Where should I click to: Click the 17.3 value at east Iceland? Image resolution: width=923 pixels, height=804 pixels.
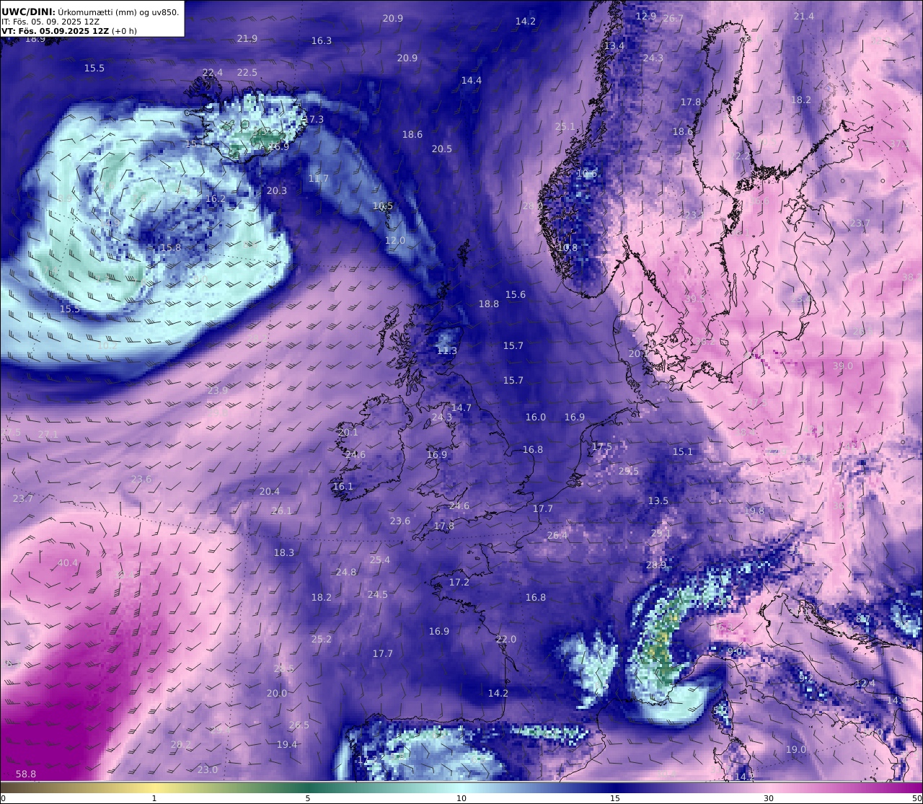click(x=314, y=119)
